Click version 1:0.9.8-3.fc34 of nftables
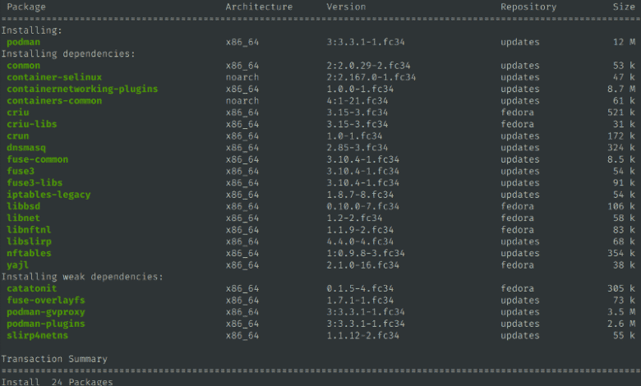The image size is (641, 386). pyautogui.click(x=366, y=253)
